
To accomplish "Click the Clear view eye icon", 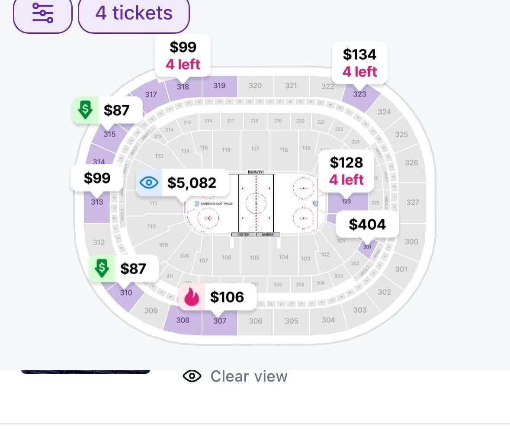I will click(x=192, y=376).
